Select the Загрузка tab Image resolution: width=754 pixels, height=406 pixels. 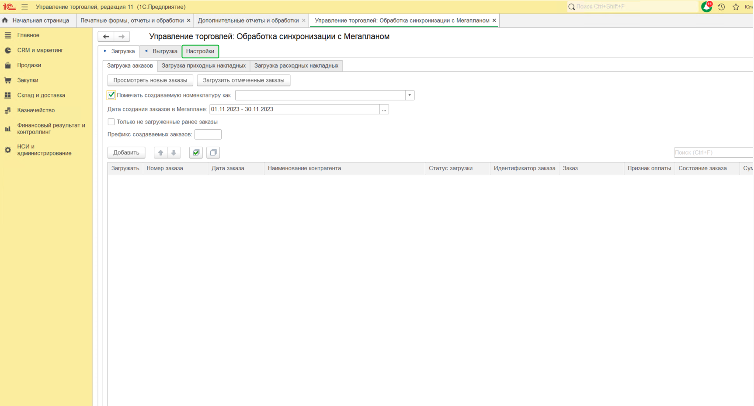click(x=119, y=52)
